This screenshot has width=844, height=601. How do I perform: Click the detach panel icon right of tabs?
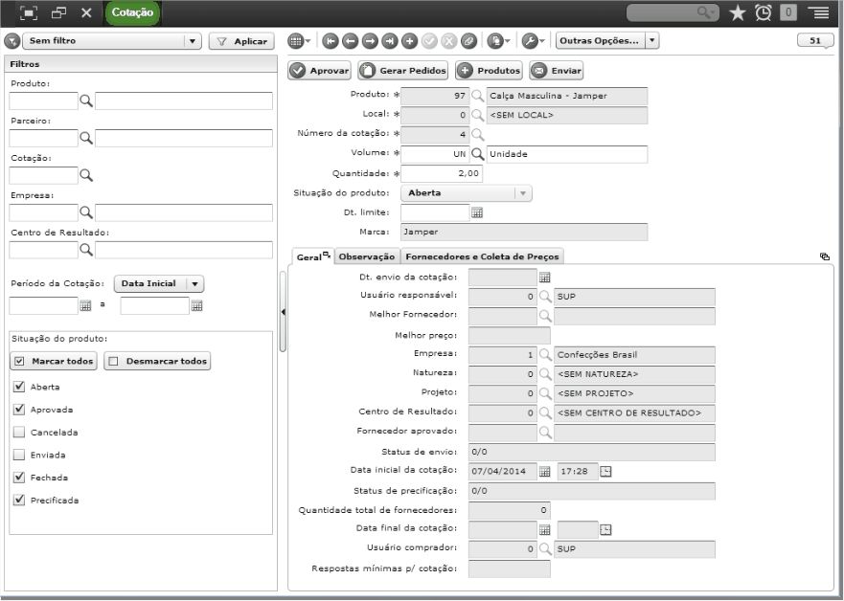(x=825, y=256)
